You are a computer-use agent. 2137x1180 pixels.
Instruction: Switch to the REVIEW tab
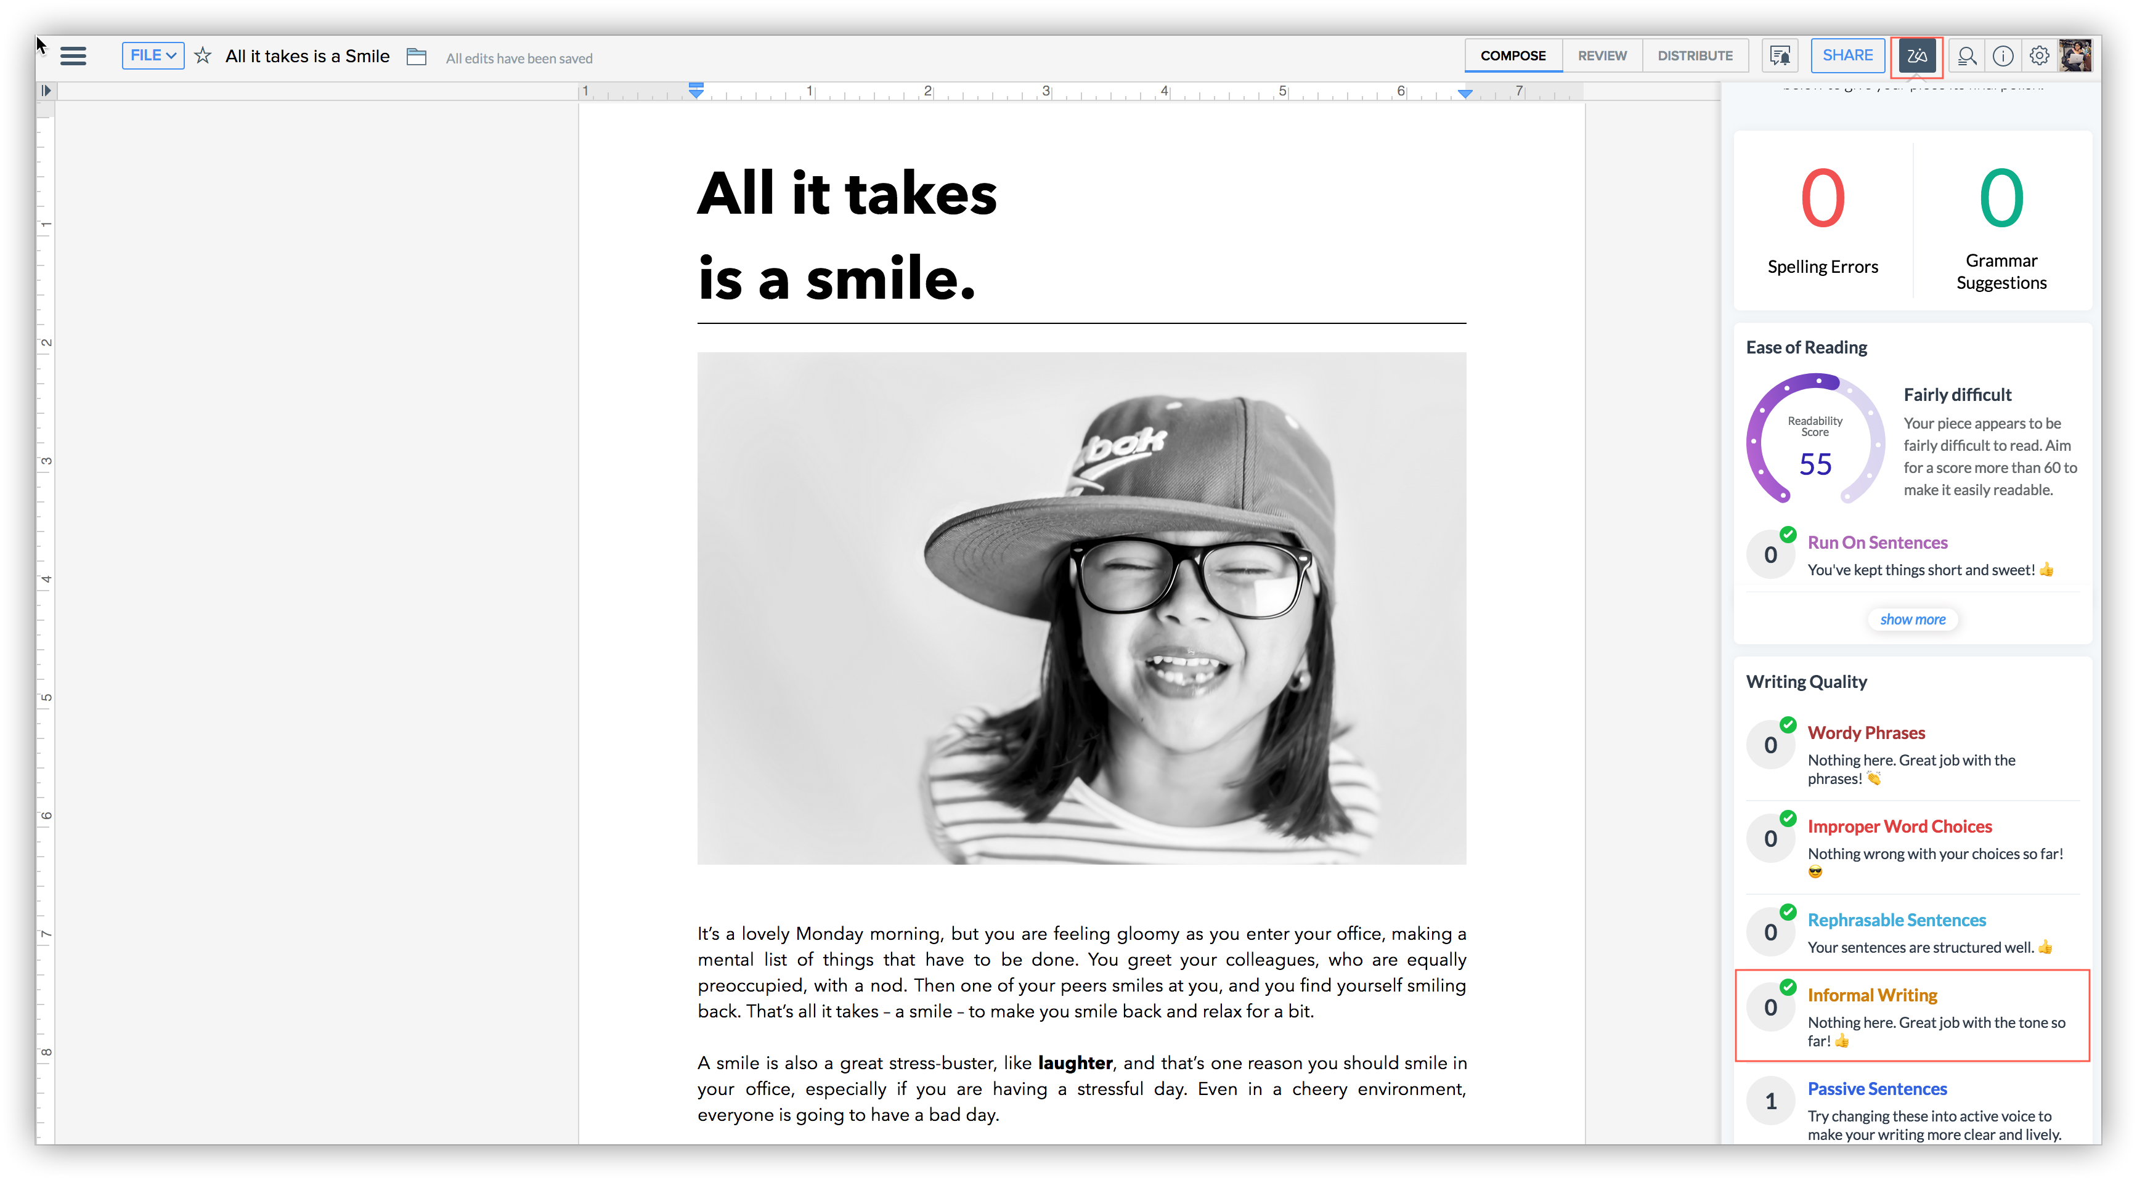pyautogui.click(x=1602, y=55)
